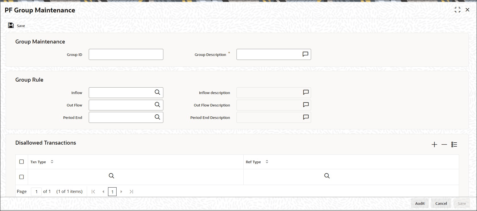Click the Ref Type cell in first row
Screen dimensions: 477x211
pos(351,177)
